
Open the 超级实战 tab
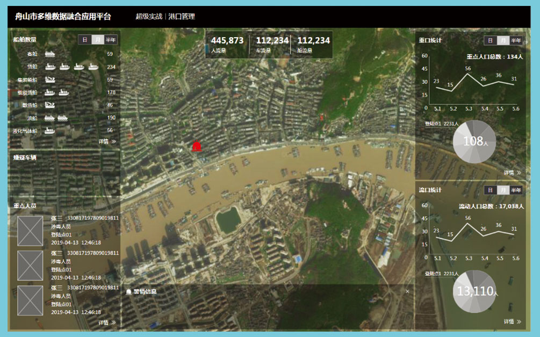click(x=149, y=17)
